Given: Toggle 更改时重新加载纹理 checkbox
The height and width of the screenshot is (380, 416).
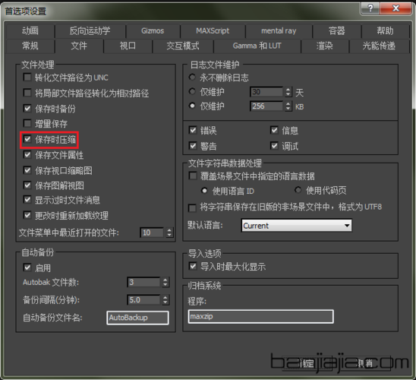Looking at the screenshot, I should pyautogui.click(x=27, y=215).
